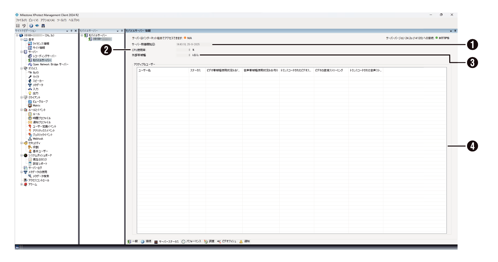Click the graduation cap toolbar icon

[x=37, y=26]
